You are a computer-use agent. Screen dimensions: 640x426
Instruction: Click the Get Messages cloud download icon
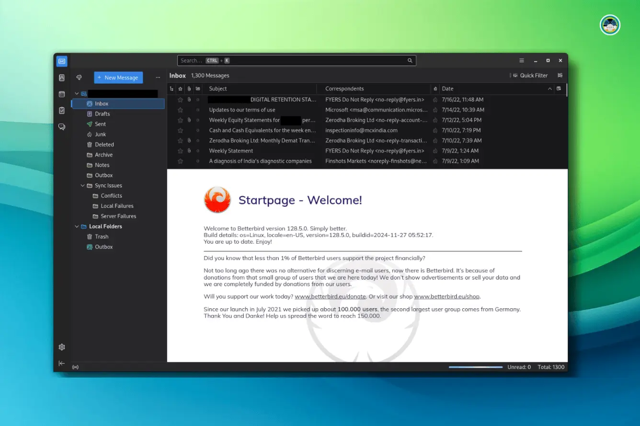tap(80, 78)
